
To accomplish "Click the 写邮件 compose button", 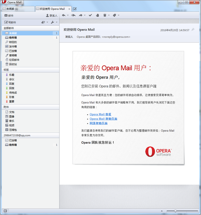I will pos(10,22).
